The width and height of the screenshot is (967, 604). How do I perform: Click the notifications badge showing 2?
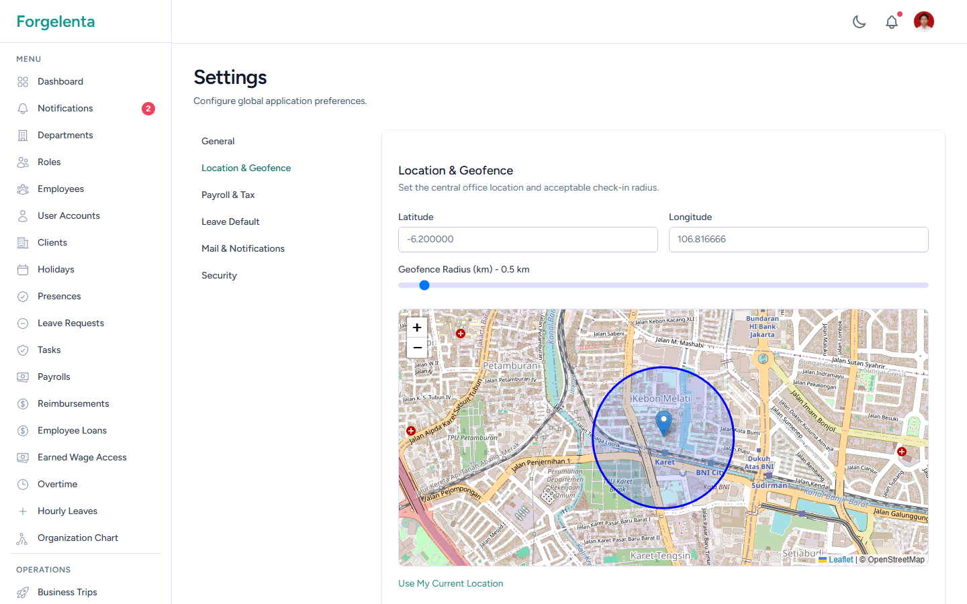[x=148, y=109]
